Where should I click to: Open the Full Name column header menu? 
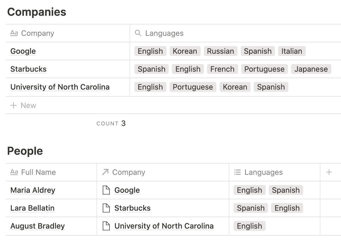(x=38, y=172)
